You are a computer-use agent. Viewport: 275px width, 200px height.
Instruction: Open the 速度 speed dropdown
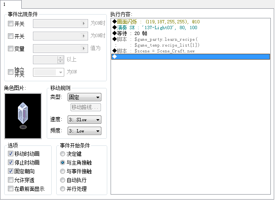click(x=84, y=120)
